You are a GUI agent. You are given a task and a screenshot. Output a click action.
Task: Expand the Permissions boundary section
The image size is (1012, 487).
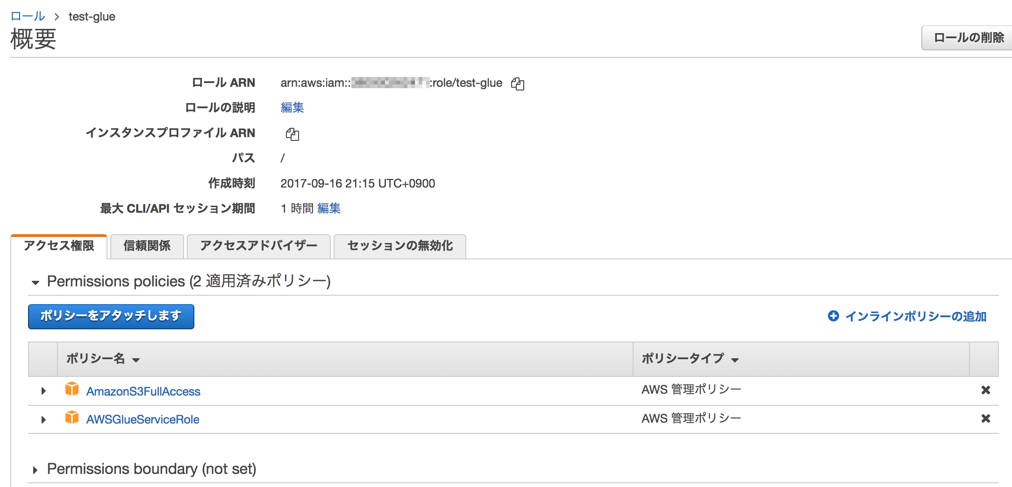point(35,470)
